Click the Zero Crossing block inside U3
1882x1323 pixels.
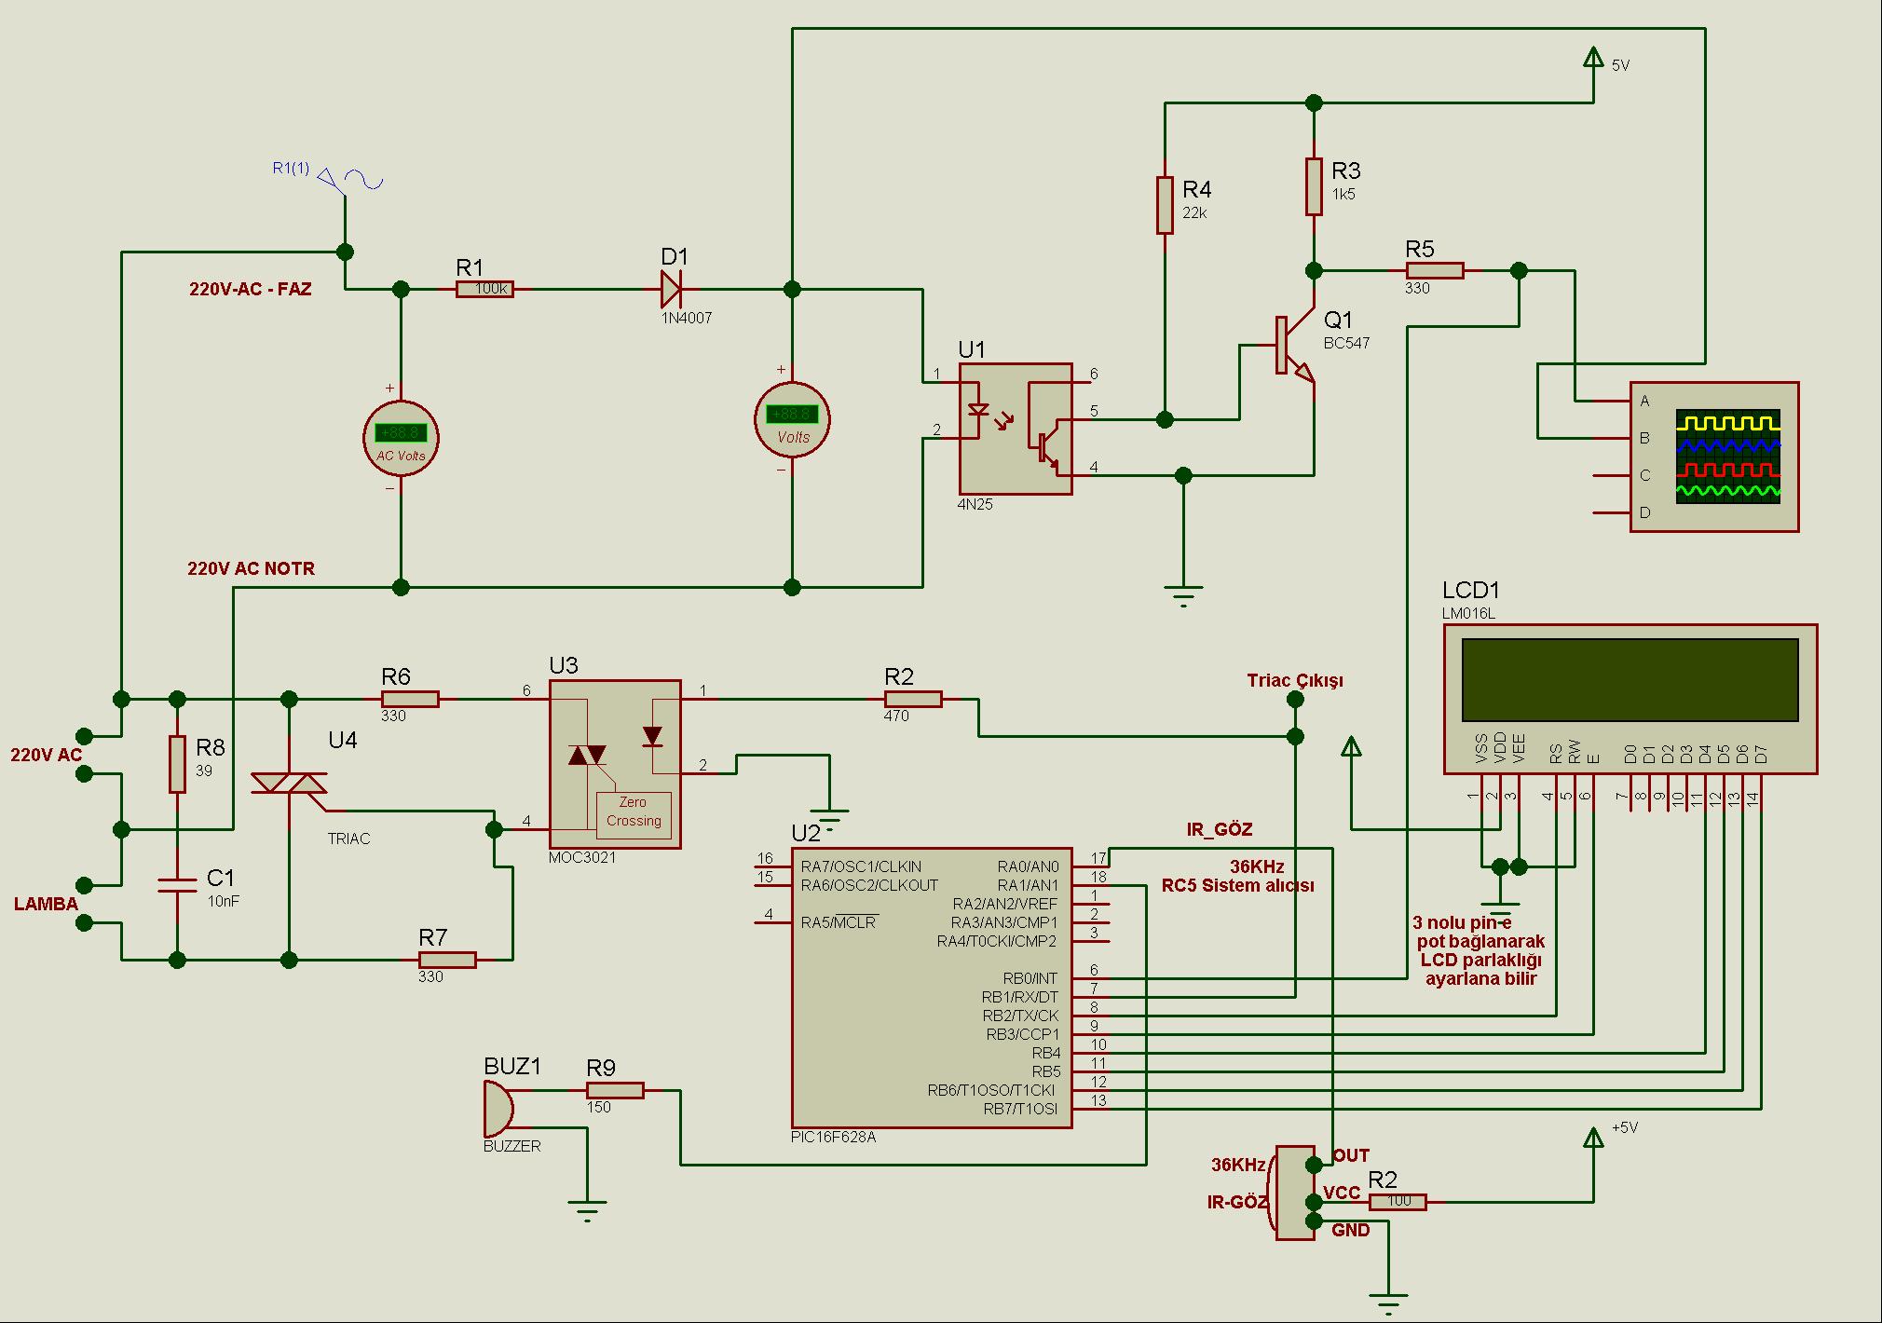(x=634, y=815)
